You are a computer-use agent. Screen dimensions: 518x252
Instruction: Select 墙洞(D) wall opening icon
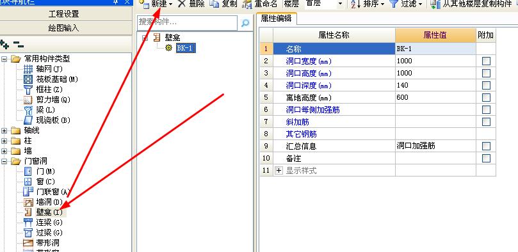(28, 202)
